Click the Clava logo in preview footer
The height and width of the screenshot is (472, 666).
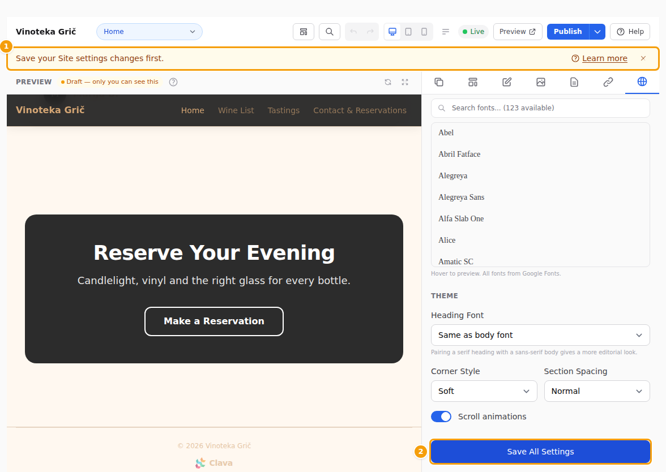(x=214, y=463)
